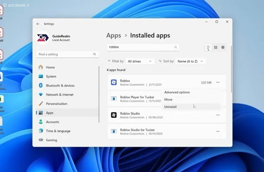Screen dimensions: 264x172
Task: Click the Roblox app icon
Action: click(x=114, y=83)
